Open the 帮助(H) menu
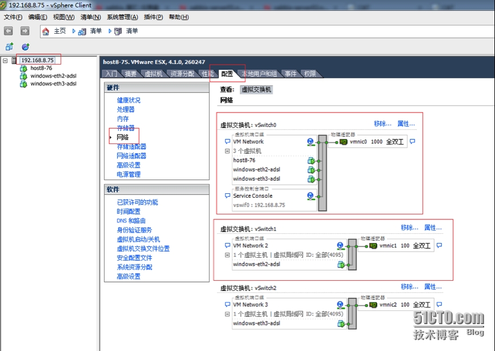 tap(179, 17)
